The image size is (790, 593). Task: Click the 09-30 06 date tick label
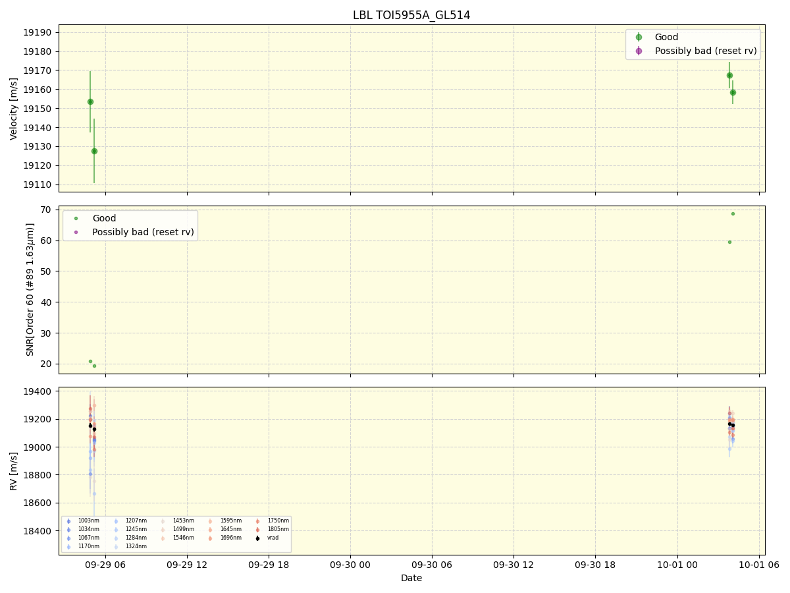(x=432, y=564)
